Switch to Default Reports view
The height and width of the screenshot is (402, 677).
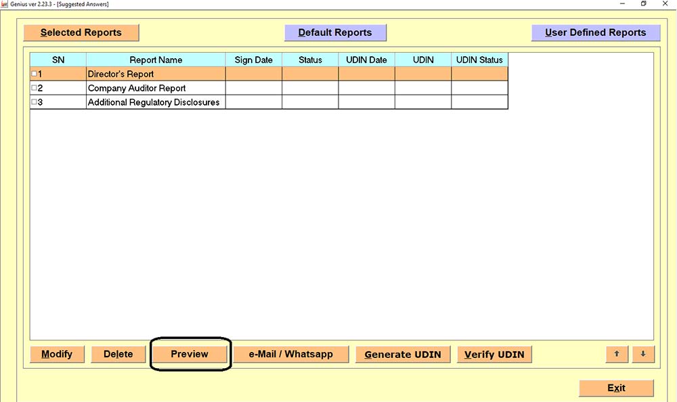335,32
